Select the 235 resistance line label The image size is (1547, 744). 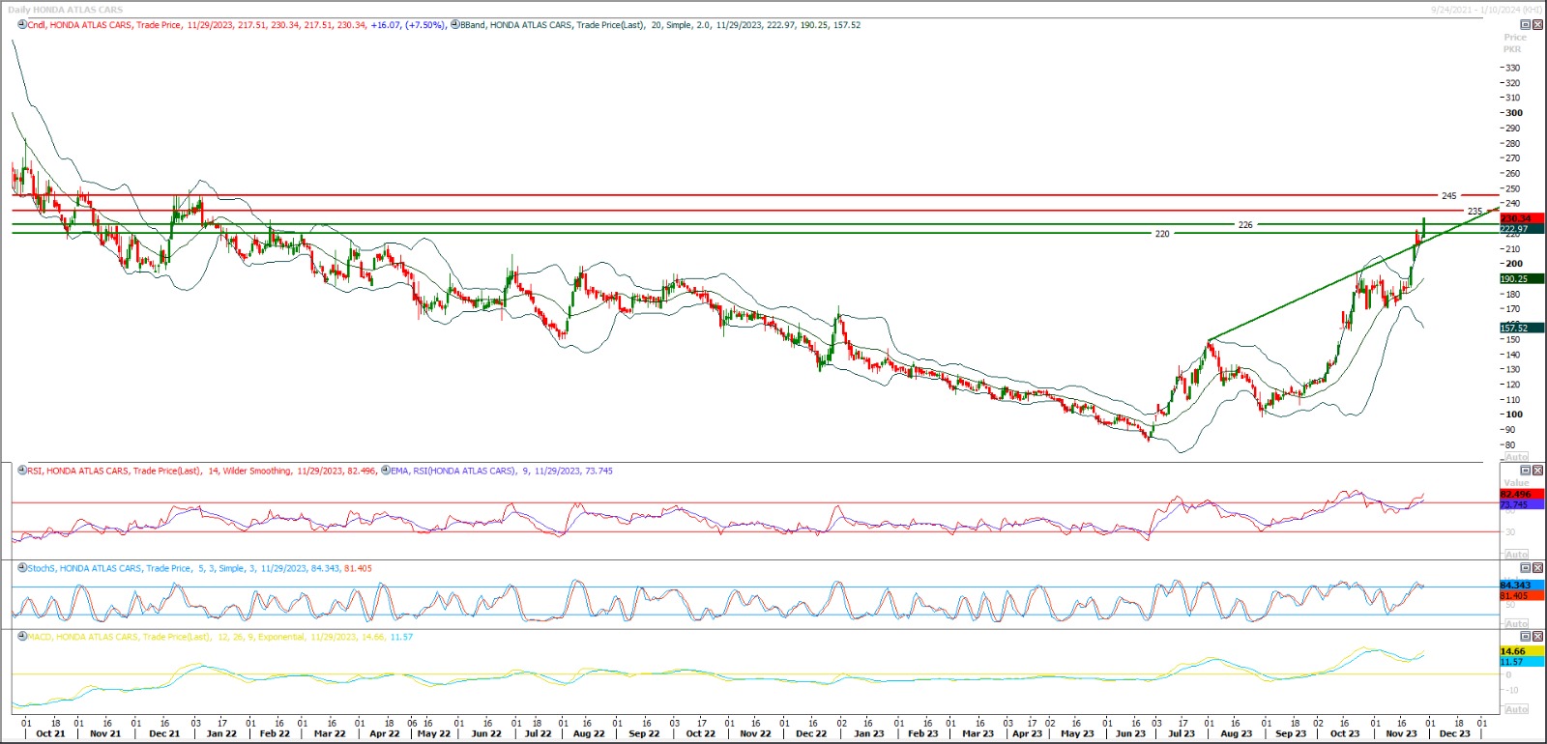click(1474, 211)
